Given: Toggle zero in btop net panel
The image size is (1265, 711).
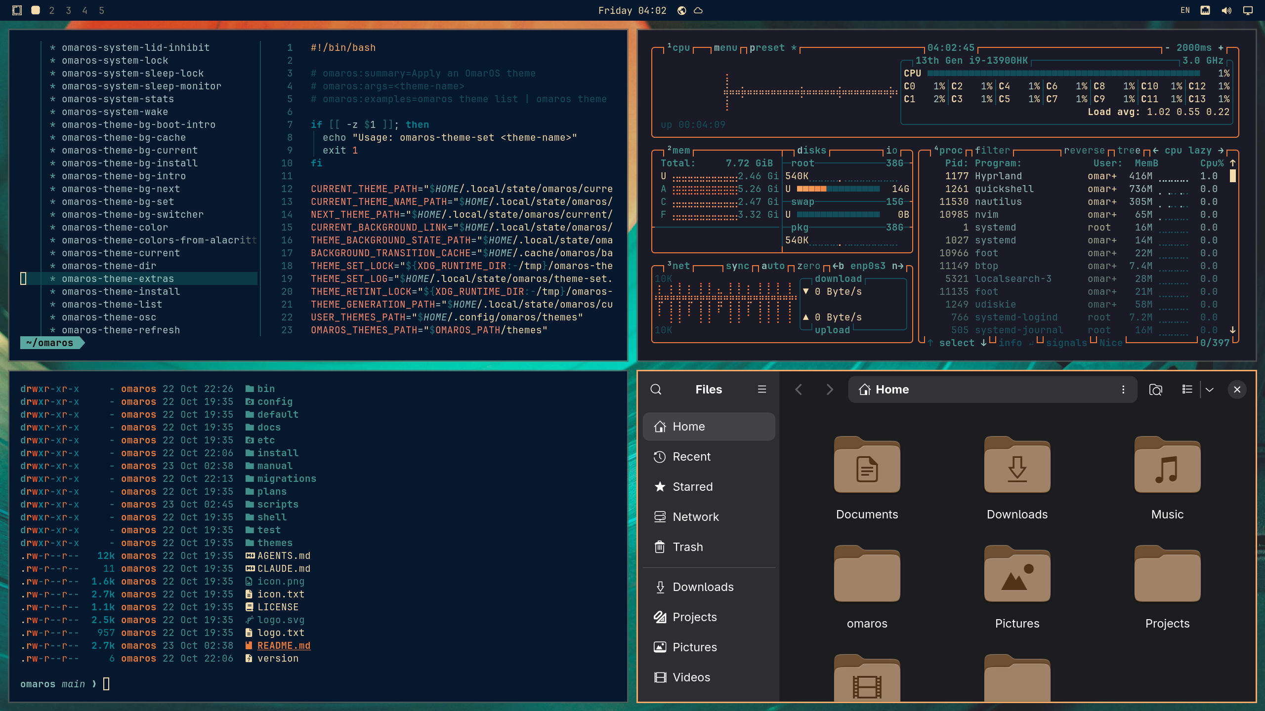Looking at the screenshot, I should [808, 266].
